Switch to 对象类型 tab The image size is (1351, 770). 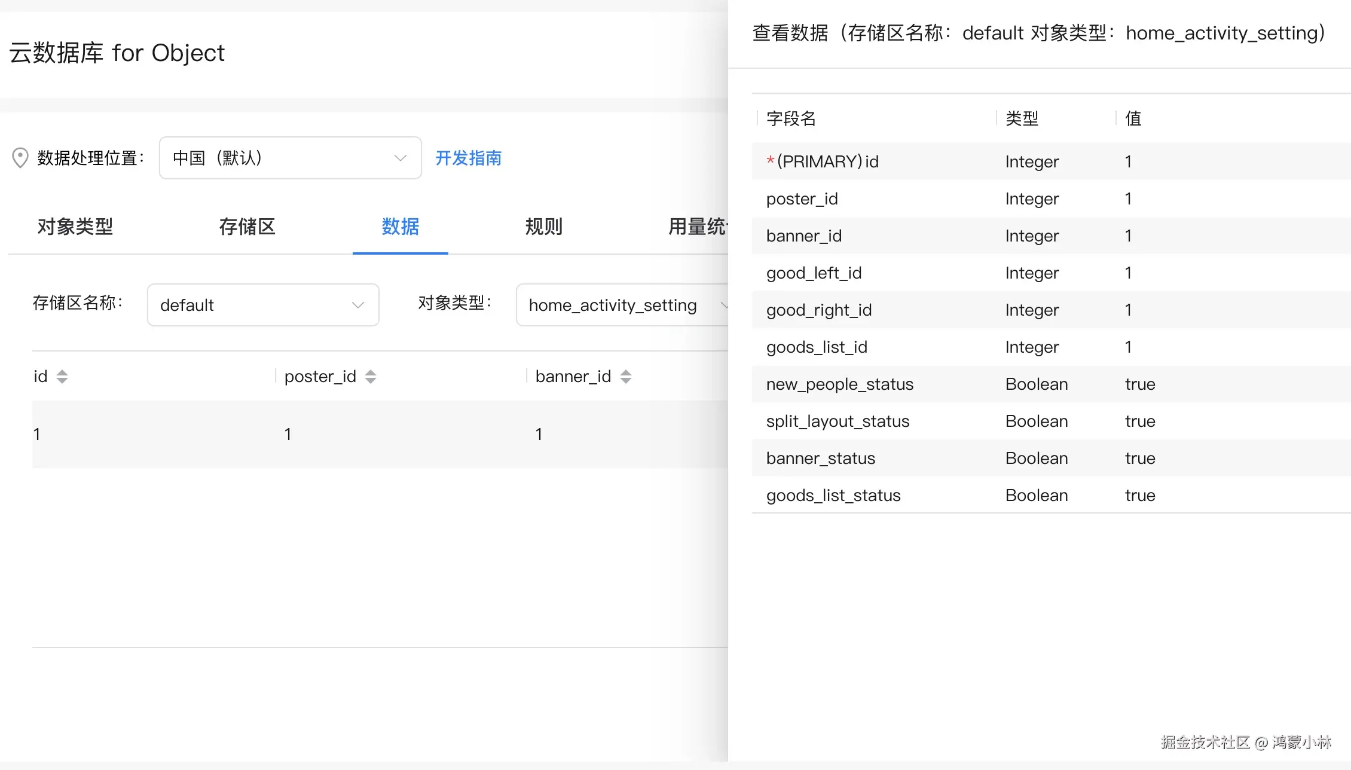point(75,227)
